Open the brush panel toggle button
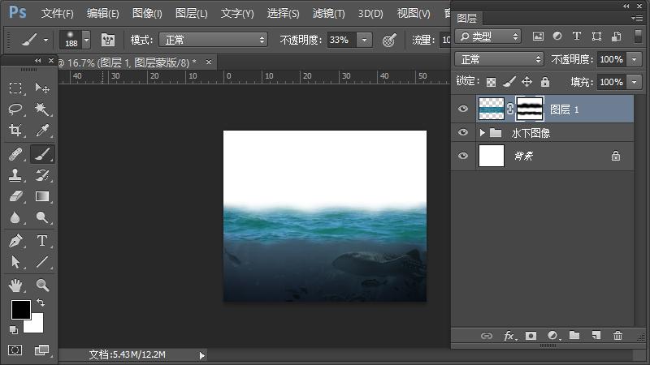The width and height of the screenshot is (650, 365). [x=108, y=40]
